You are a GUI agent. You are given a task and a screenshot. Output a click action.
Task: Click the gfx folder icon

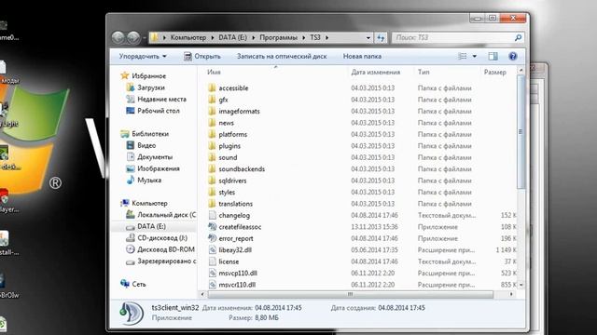[x=212, y=100]
